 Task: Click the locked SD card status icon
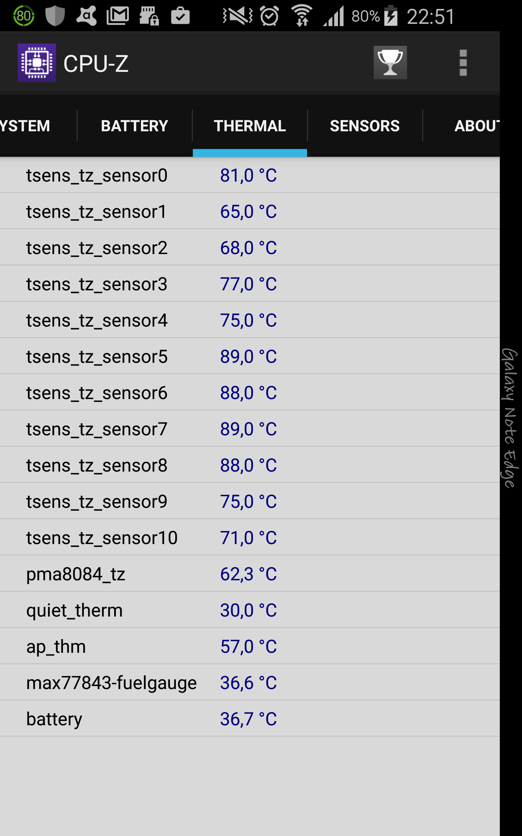tap(150, 16)
